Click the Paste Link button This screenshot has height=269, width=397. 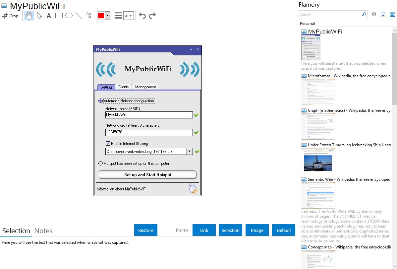click(204, 230)
